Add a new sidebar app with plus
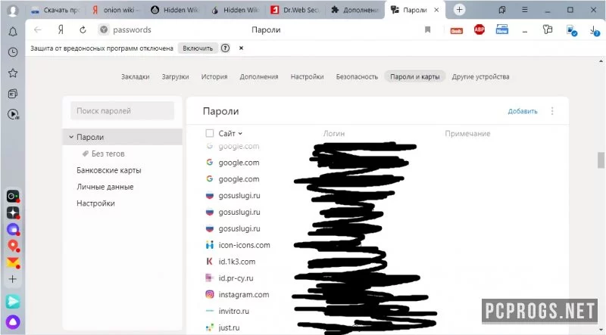The height and width of the screenshot is (335, 606). (x=13, y=279)
